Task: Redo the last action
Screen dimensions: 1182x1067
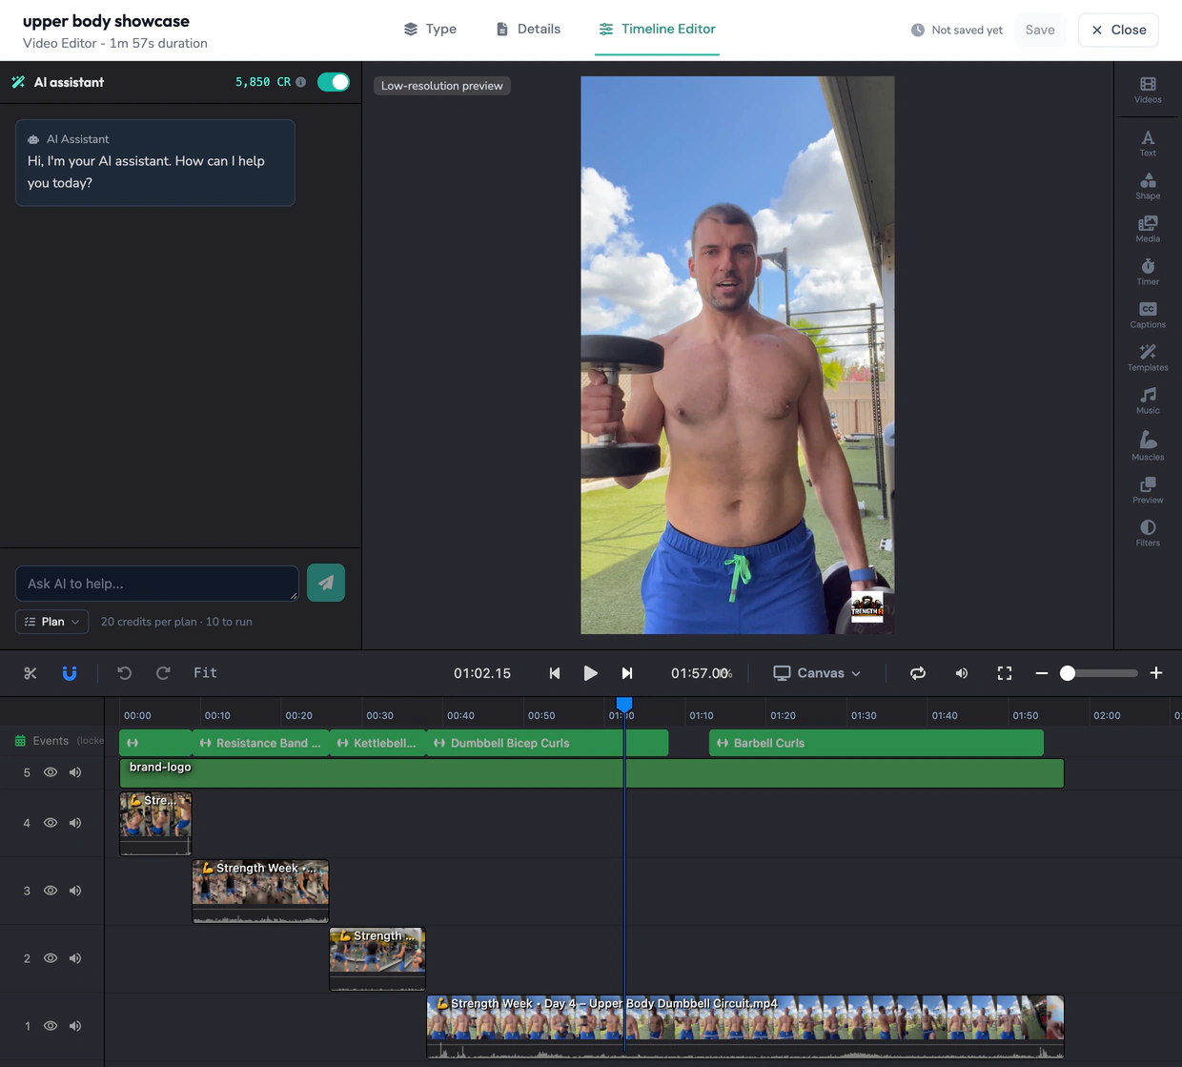Action: [x=163, y=673]
